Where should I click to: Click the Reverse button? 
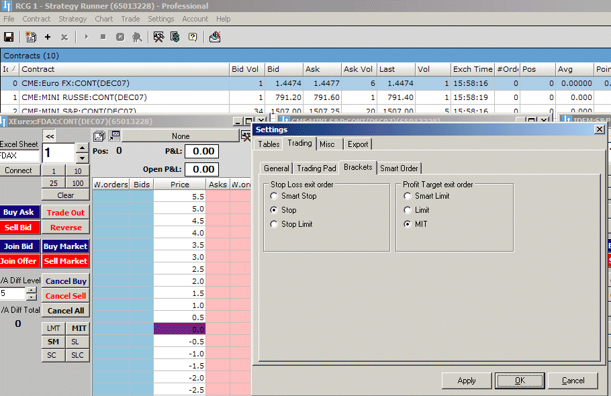coord(66,228)
